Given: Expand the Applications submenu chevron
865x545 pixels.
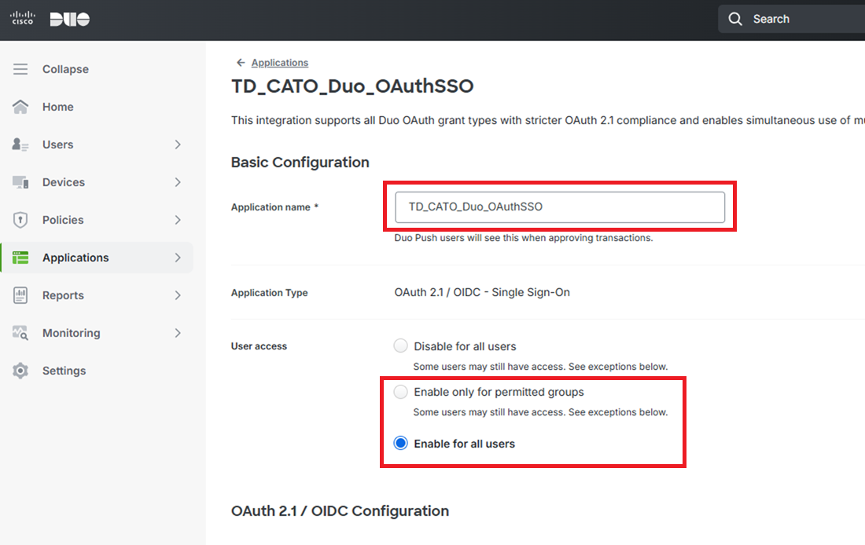Looking at the screenshot, I should click(178, 258).
